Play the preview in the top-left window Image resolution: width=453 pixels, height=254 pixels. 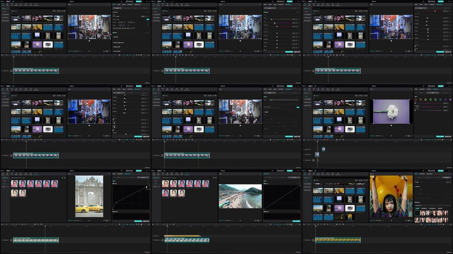(x=89, y=51)
